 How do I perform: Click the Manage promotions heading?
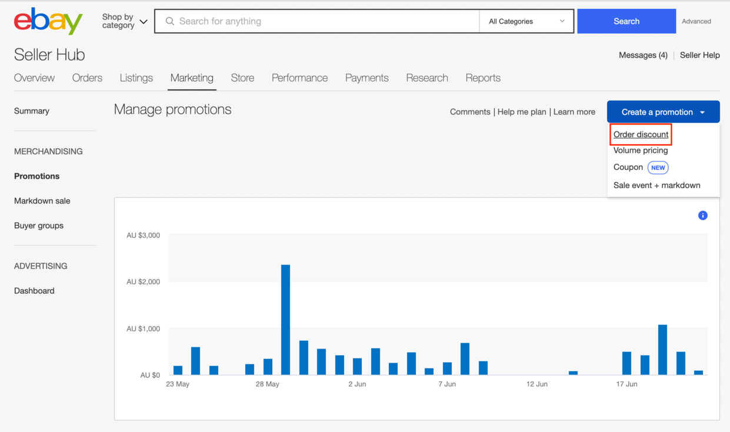(x=172, y=110)
